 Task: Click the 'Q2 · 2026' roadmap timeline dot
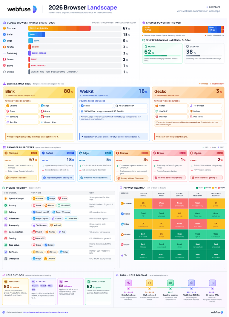click(128, 289)
